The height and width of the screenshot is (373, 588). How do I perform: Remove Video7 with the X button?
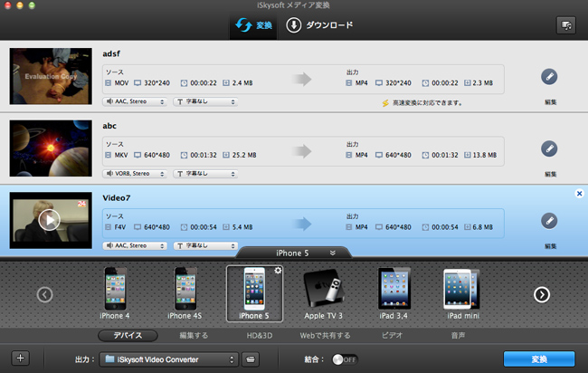579,193
